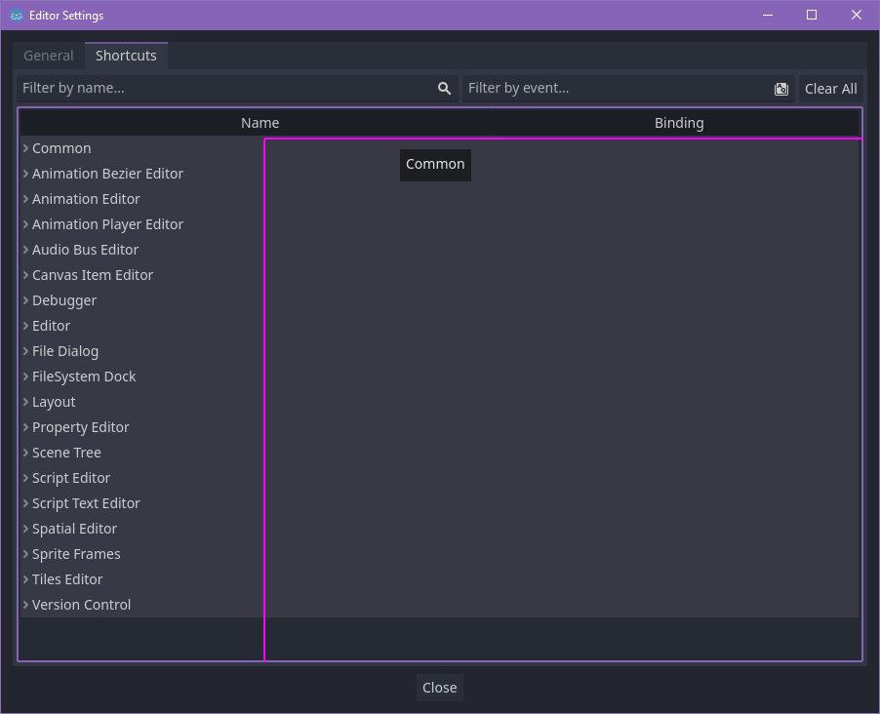The width and height of the screenshot is (880, 714).
Task: Expand the Script Editor shortcuts
Action: point(25,477)
